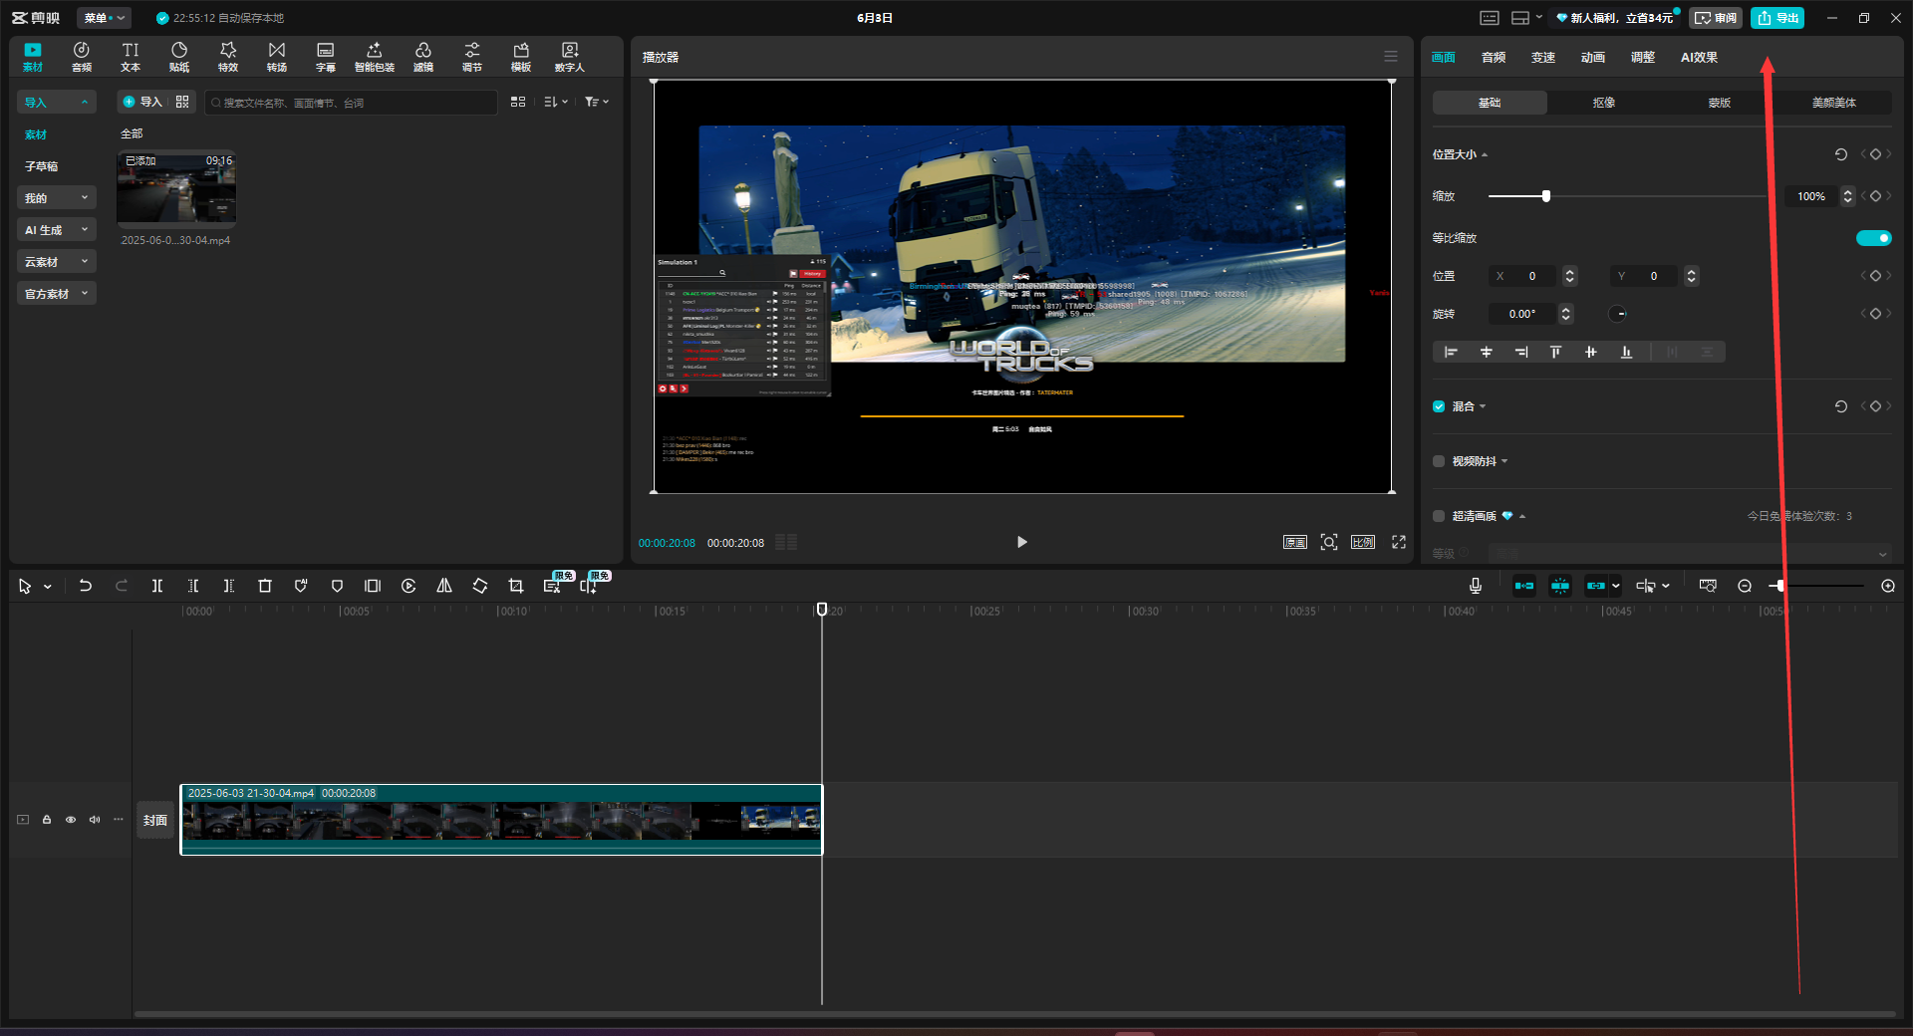Open the selection tool mode dropdown
The image size is (1913, 1036).
coord(48,587)
